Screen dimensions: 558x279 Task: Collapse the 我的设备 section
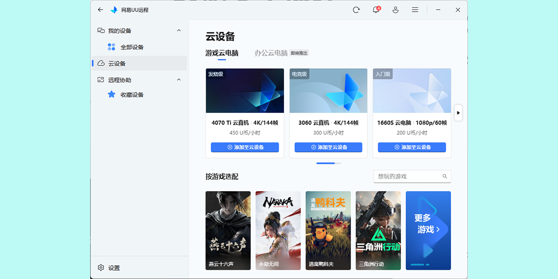click(x=179, y=30)
